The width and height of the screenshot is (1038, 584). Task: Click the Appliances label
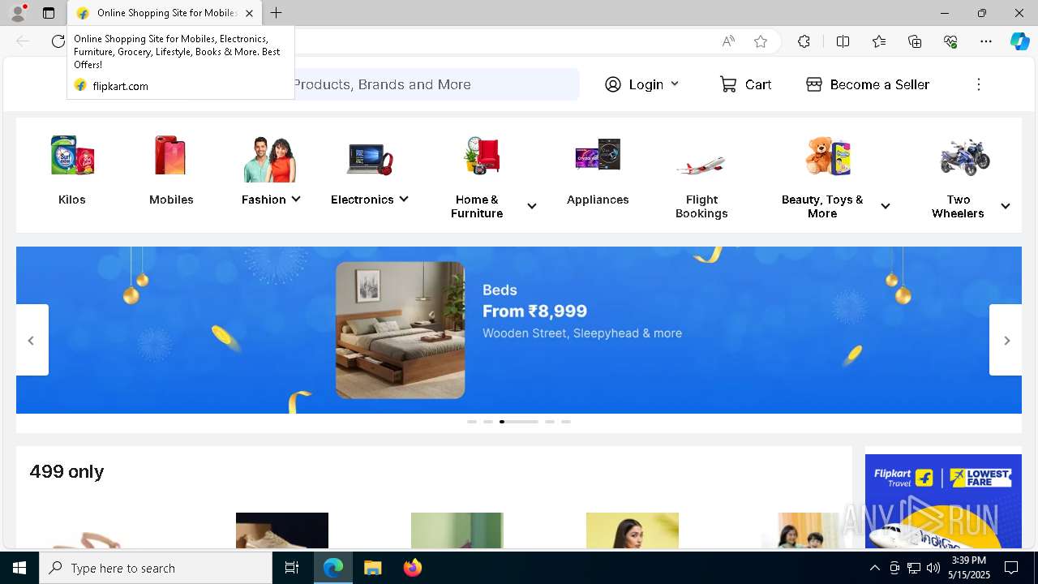(598, 200)
